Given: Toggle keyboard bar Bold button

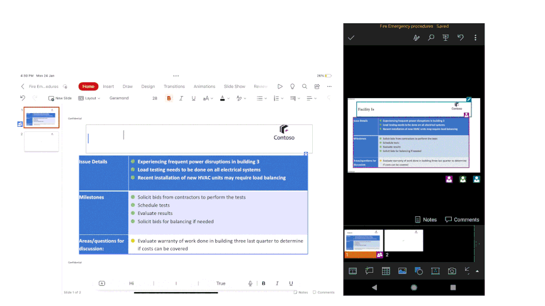Looking at the screenshot, I should tap(264, 283).
